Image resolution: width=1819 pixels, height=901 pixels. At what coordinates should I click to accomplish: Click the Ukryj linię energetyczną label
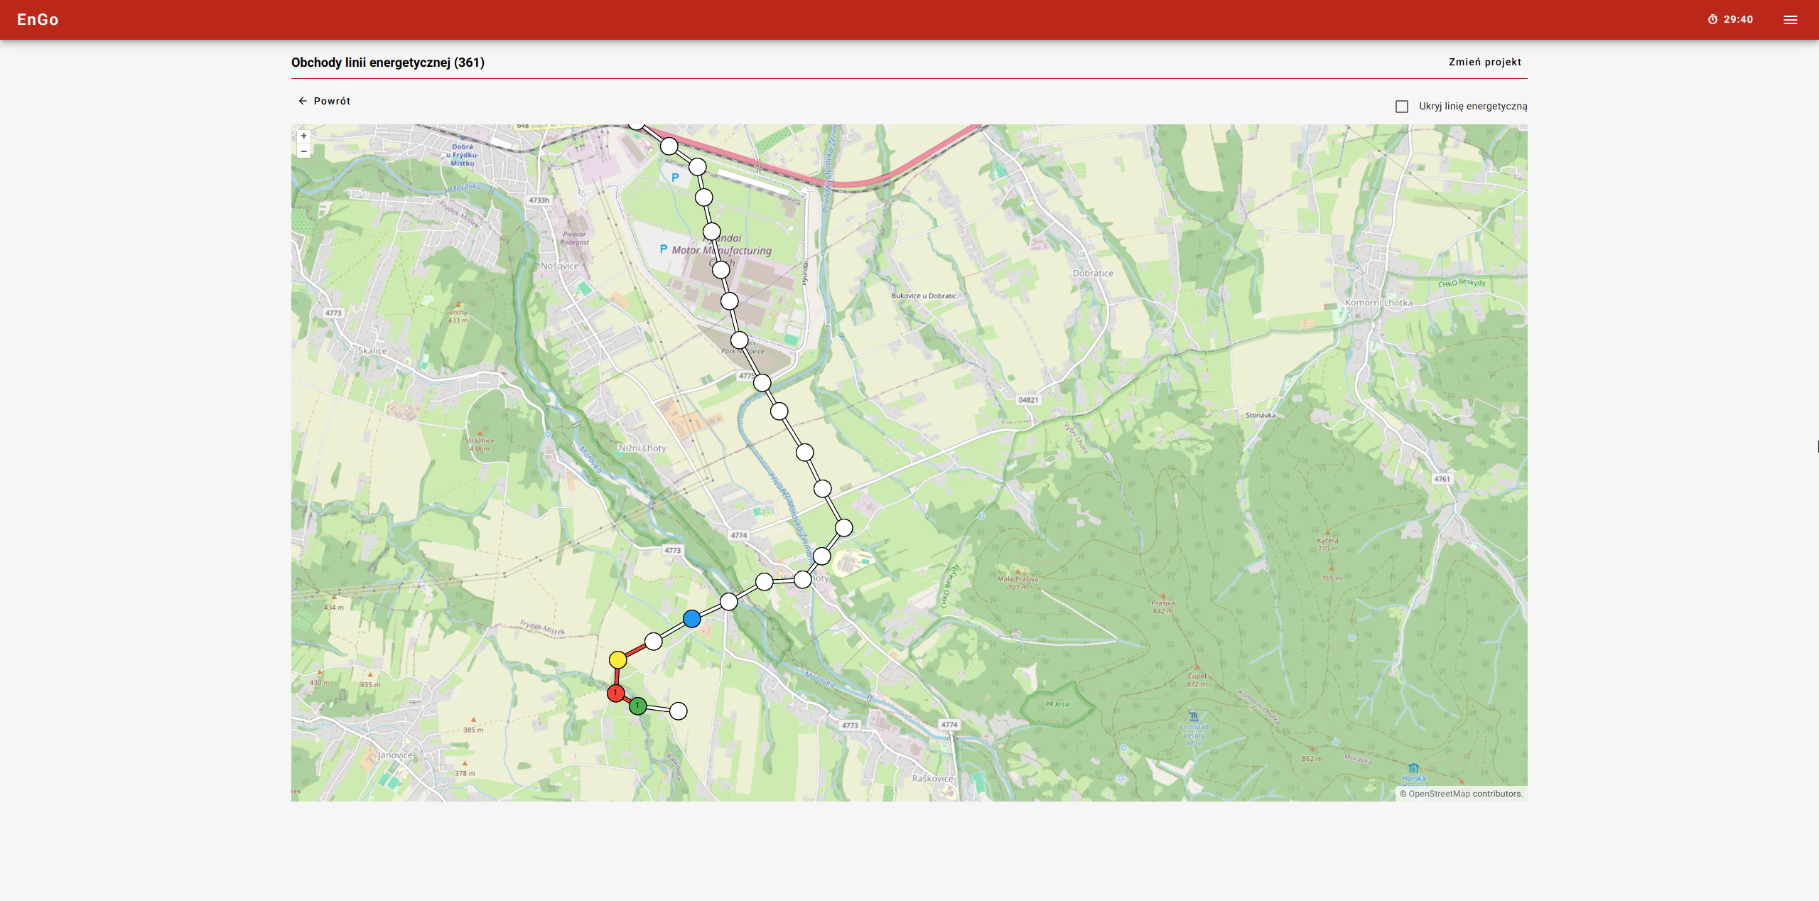pos(1472,107)
